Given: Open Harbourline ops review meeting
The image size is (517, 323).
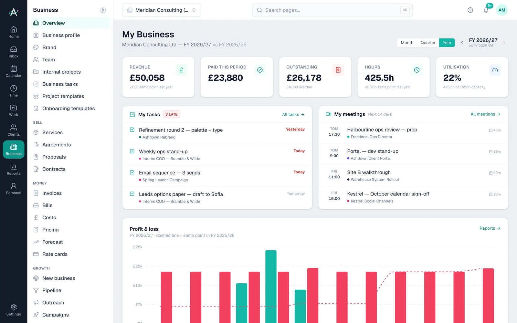Looking at the screenshot, I should click(x=413, y=133).
